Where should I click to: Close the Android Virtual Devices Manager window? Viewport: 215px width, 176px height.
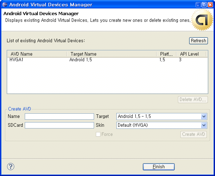point(210,5)
